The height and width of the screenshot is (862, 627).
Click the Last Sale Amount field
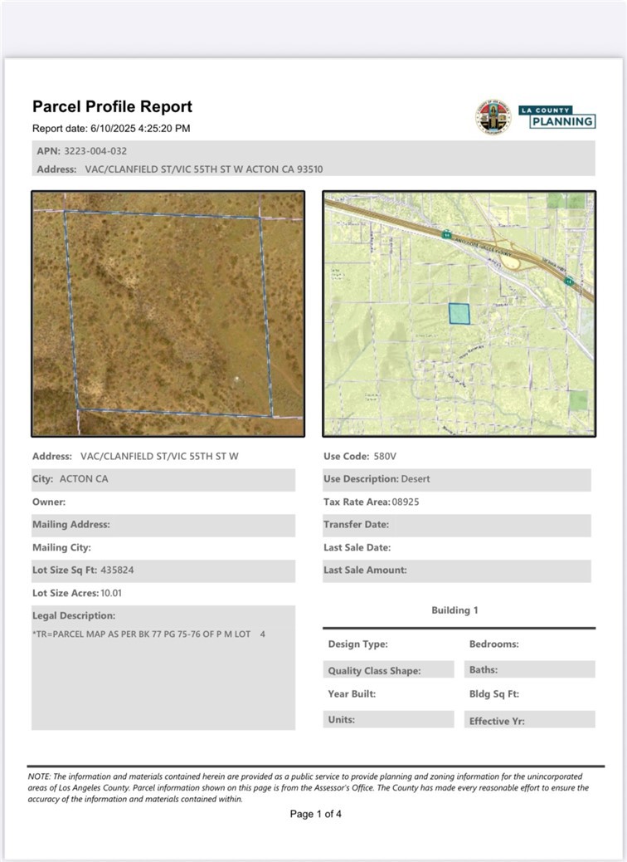[456, 571]
